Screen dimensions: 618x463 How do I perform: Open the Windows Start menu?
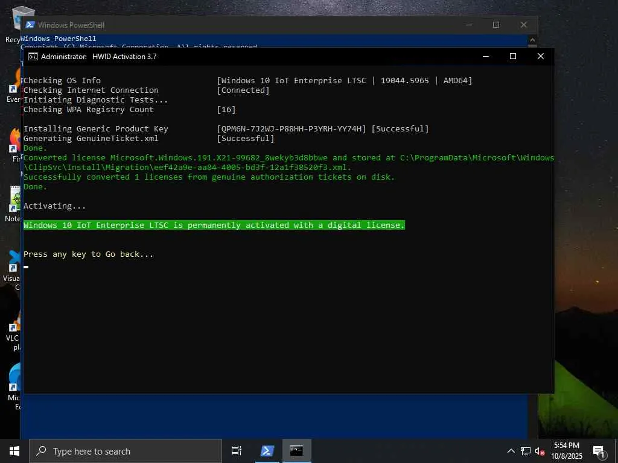[14, 451]
